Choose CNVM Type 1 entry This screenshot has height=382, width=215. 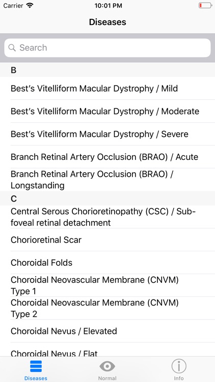coord(107,285)
